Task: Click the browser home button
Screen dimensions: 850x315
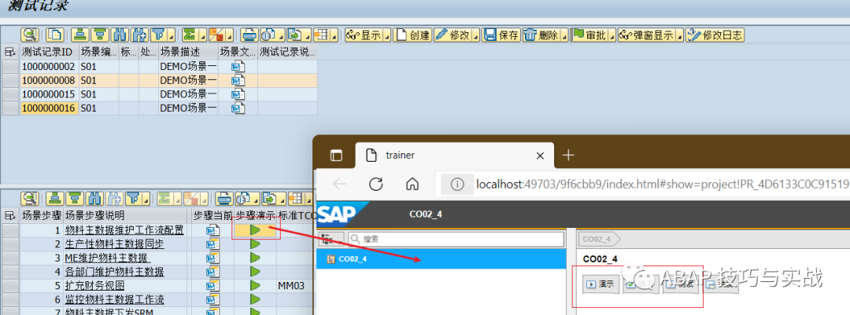Action: coord(412,184)
